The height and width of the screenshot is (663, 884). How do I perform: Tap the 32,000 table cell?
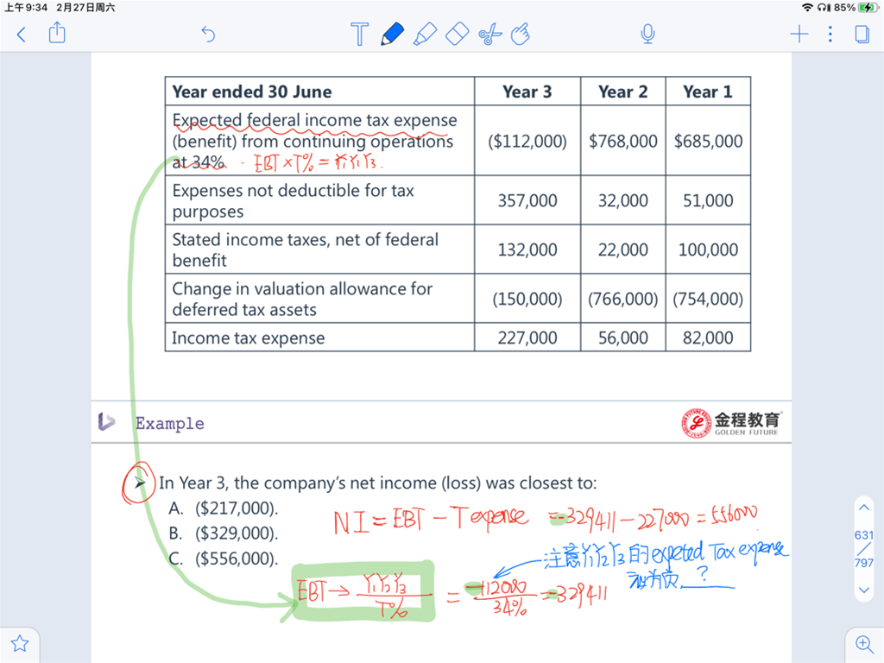click(x=623, y=200)
